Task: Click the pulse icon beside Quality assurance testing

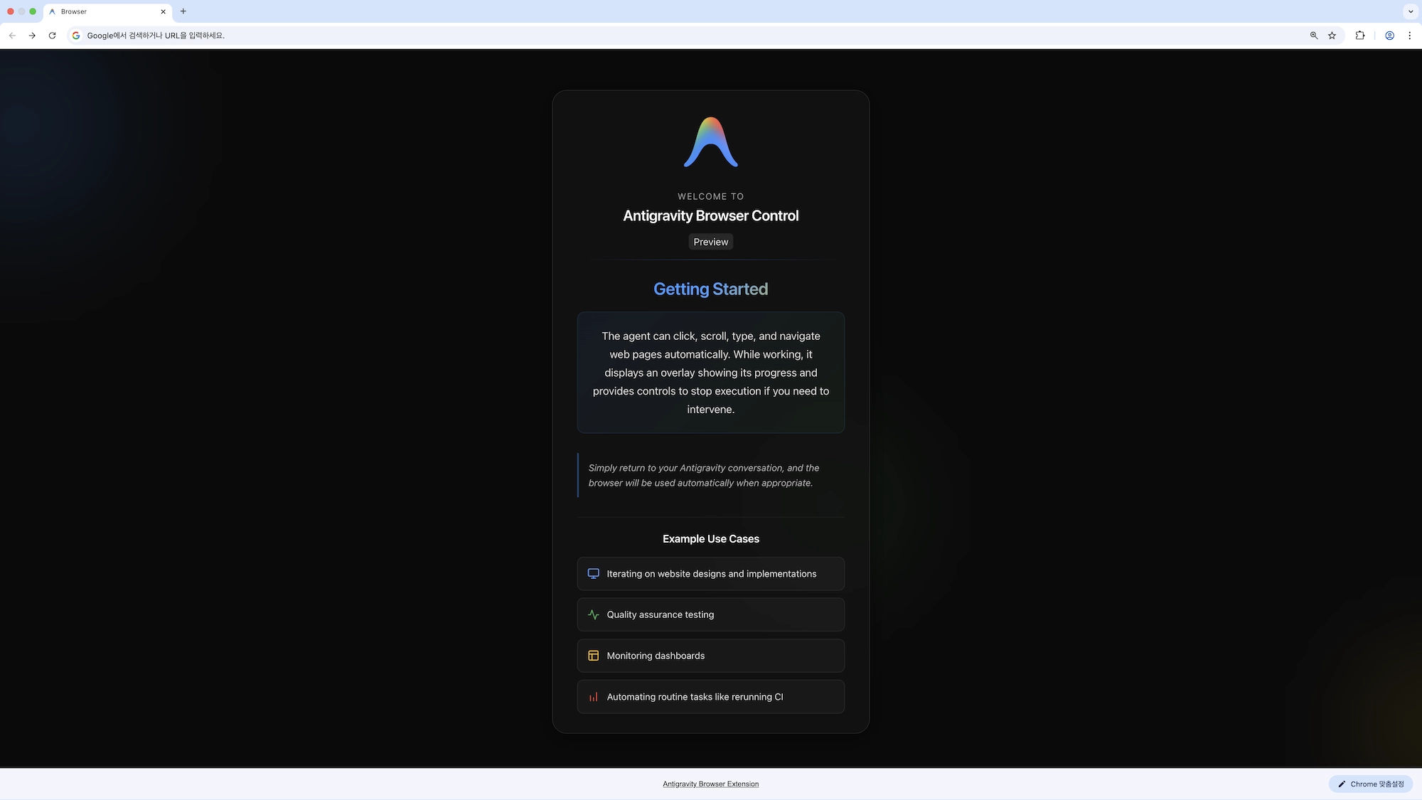Action: 593,614
